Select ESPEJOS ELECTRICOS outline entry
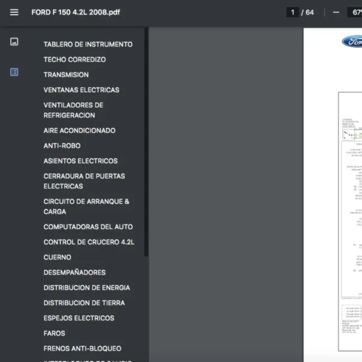Image resolution: width=362 pixels, height=362 pixels. point(79,318)
